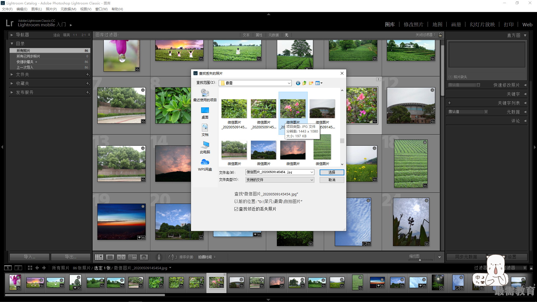Go back with filmstrip left arrow

(37, 268)
